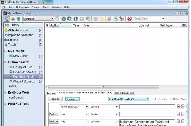Open the Contains dropdown in Year row
191x126 pixels.
pyautogui.click(x=104, y=114)
